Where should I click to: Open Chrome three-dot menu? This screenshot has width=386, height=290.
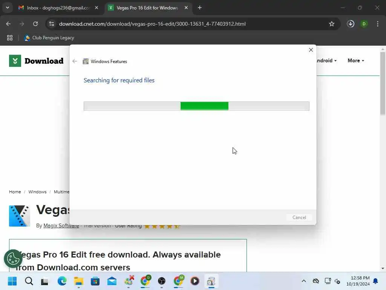coord(378,24)
